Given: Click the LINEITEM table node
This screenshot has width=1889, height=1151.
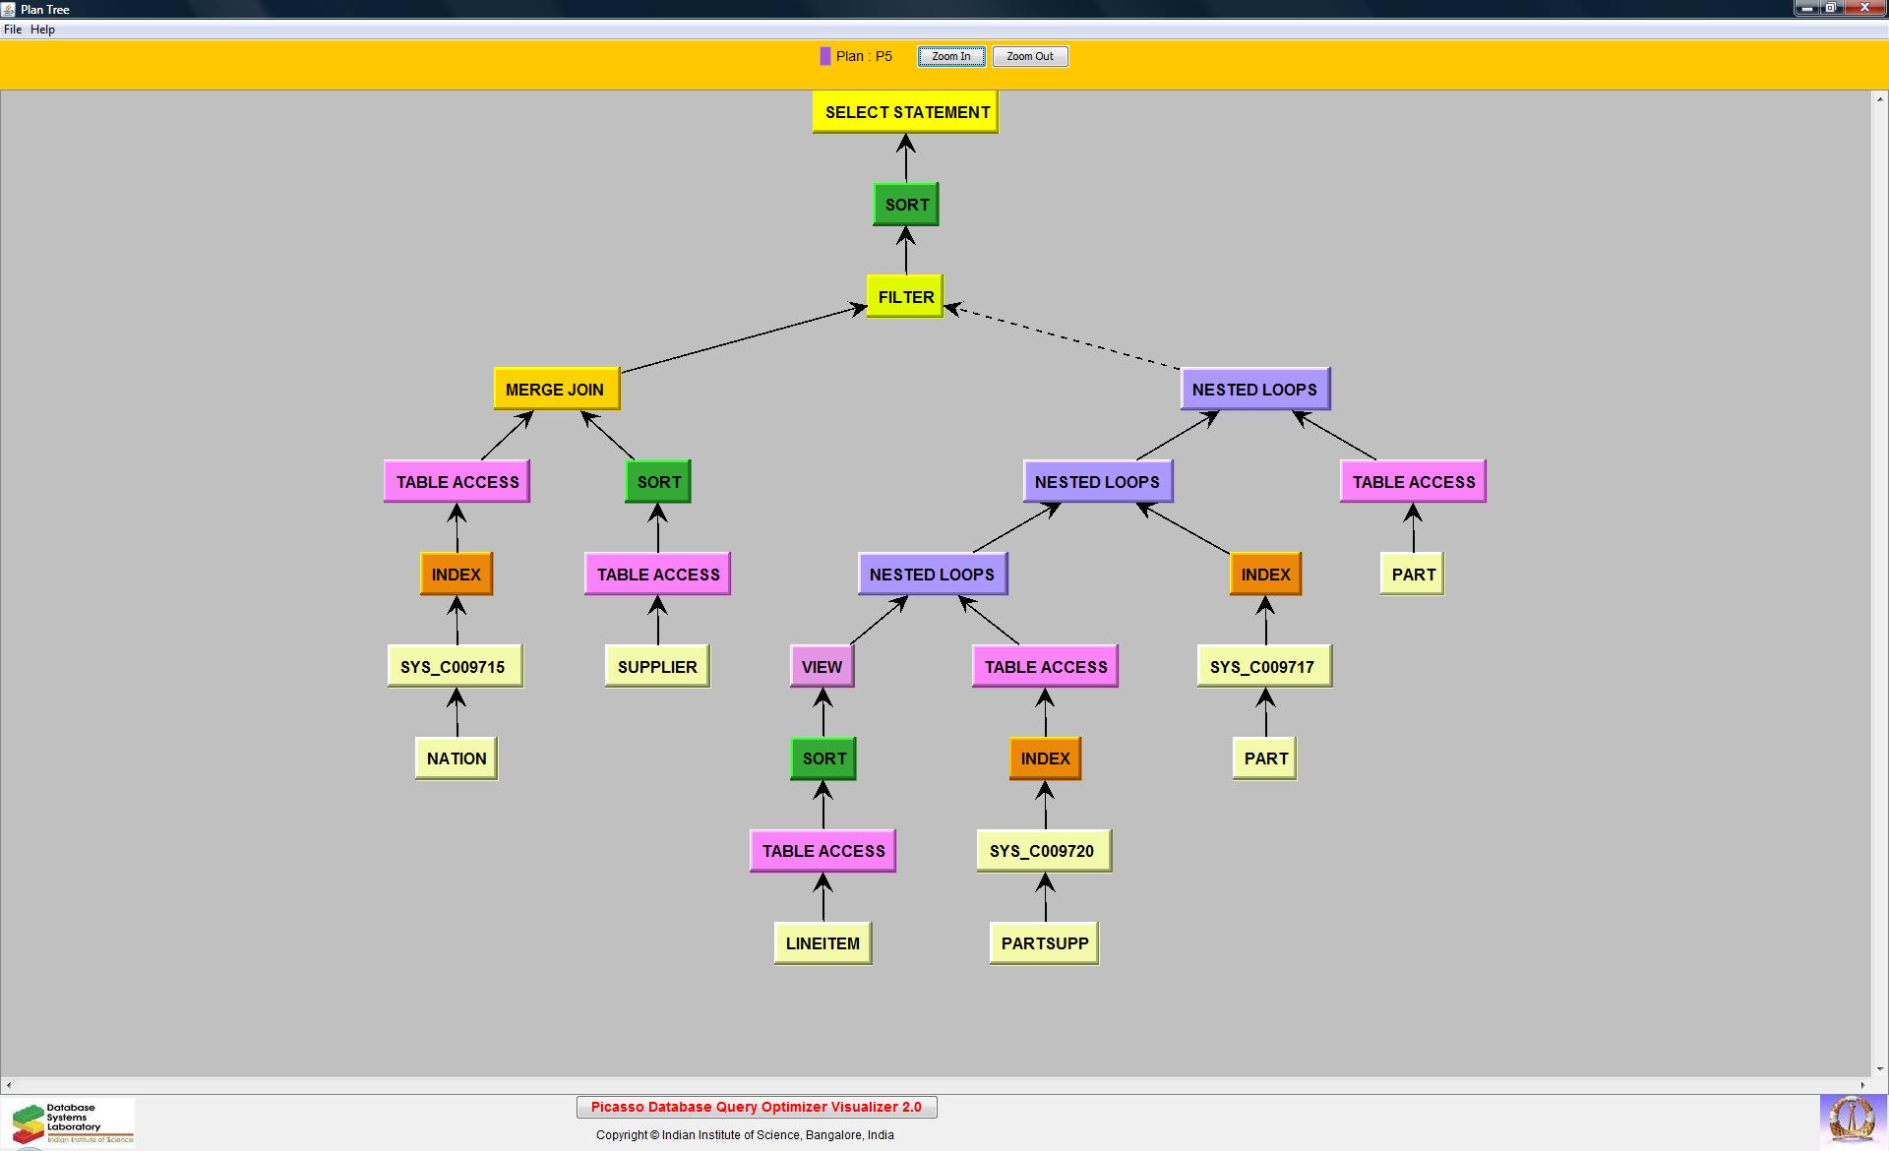Looking at the screenshot, I should coord(823,943).
